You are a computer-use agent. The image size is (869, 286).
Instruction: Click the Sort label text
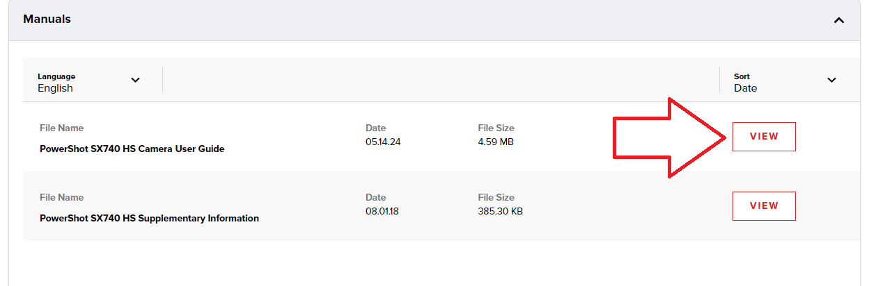[x=742, y=76]
